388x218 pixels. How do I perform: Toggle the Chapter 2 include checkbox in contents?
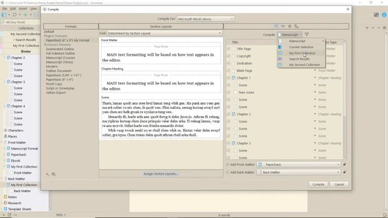[229, 114]
